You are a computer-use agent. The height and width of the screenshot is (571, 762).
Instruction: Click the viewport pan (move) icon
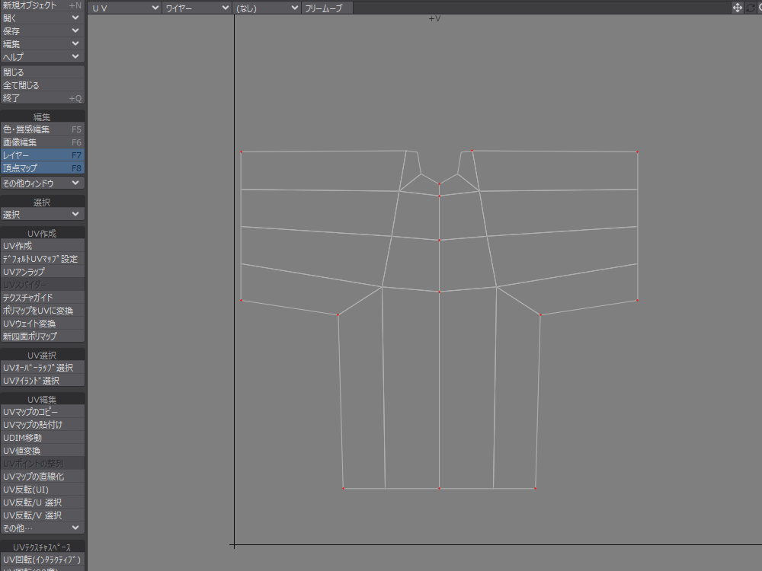[x=738, y=8]
